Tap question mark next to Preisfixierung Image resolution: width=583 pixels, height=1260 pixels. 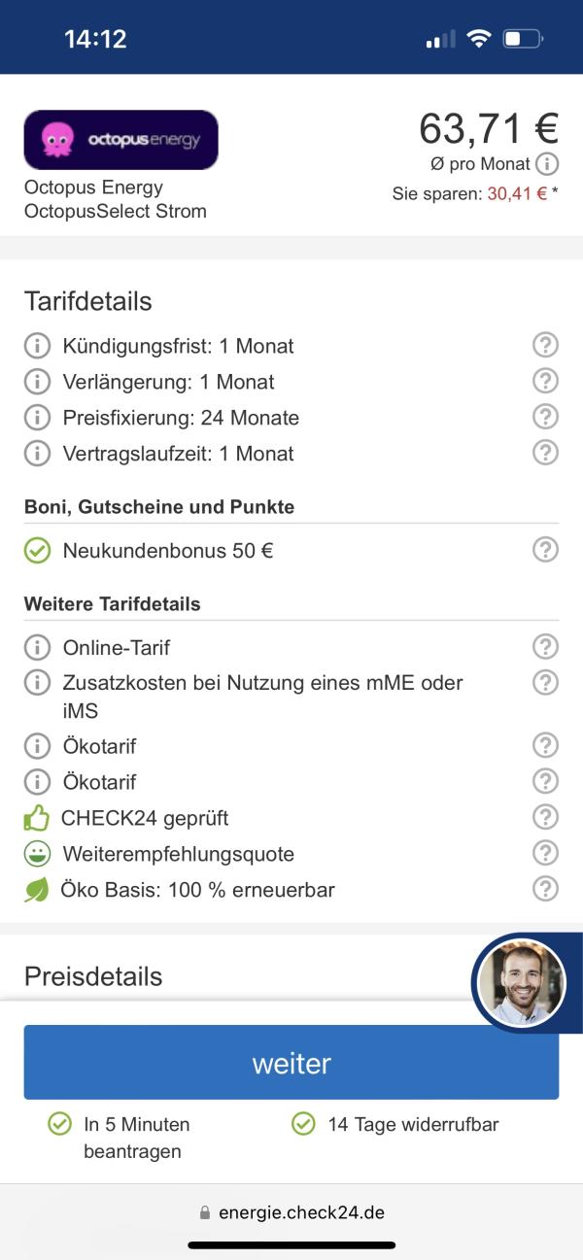[546, 417]
